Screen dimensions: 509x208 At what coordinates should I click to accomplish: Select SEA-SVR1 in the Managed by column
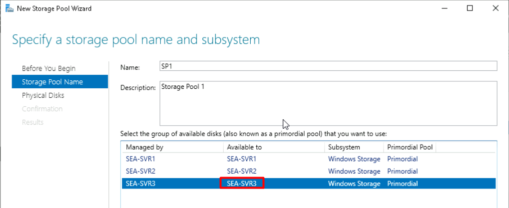(x=140, y=159)
